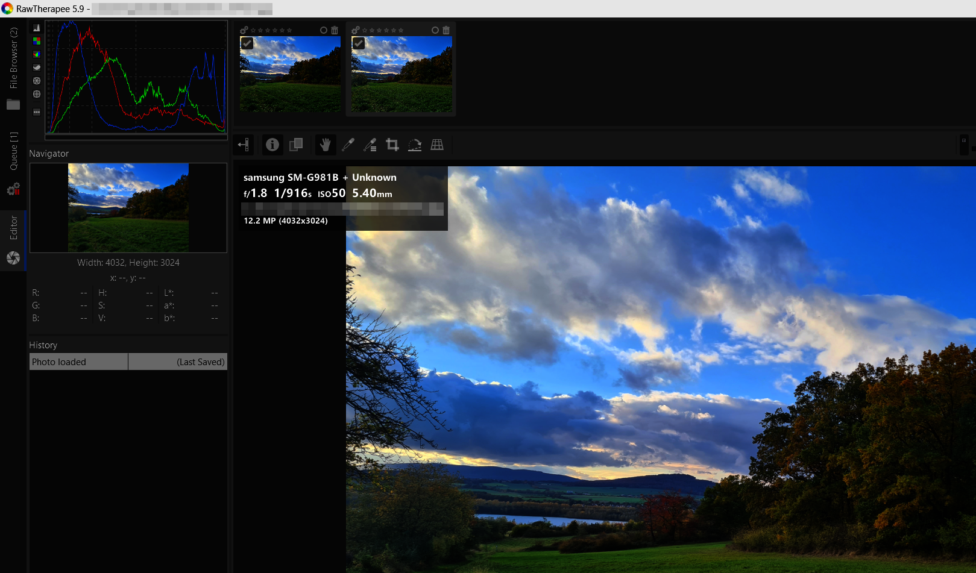The width and height of the screenshot is (976, 573).
Task: Collapse the left panel
Action: [244, 145]
